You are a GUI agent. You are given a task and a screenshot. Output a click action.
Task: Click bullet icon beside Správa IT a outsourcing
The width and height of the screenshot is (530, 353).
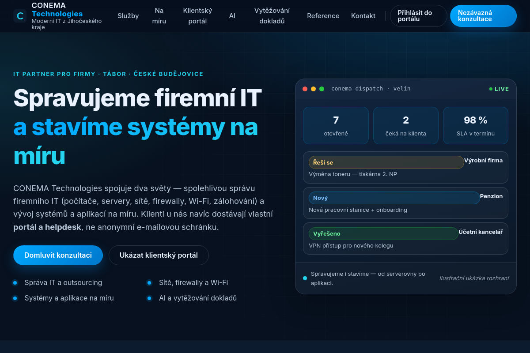pos(15,283)
